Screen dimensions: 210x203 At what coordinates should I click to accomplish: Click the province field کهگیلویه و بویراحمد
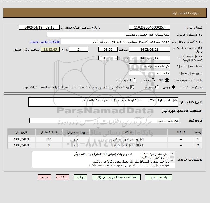(x=149, y=66)
